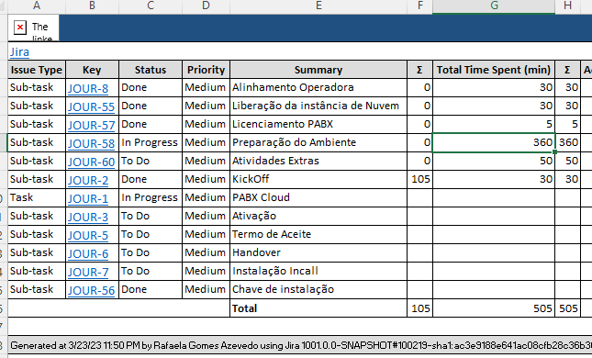This screenshot has height=358, width=592.
Task: Open the JOUR-5 issue link
Action: (x=88, y=235)
